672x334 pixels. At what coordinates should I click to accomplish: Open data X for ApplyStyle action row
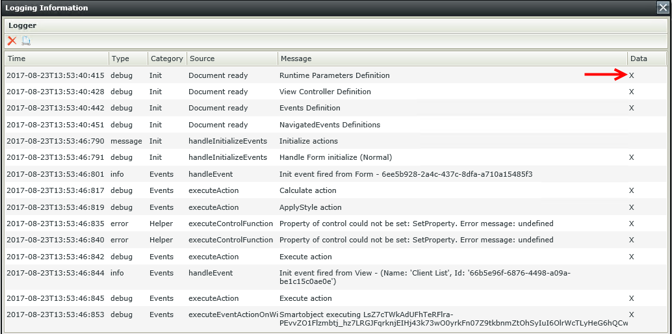point(631,207)
